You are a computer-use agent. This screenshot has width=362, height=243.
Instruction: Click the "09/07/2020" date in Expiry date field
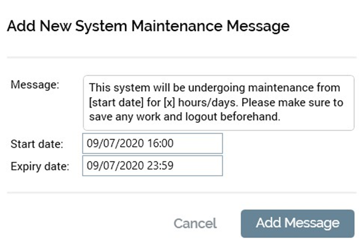coord(109,166)
